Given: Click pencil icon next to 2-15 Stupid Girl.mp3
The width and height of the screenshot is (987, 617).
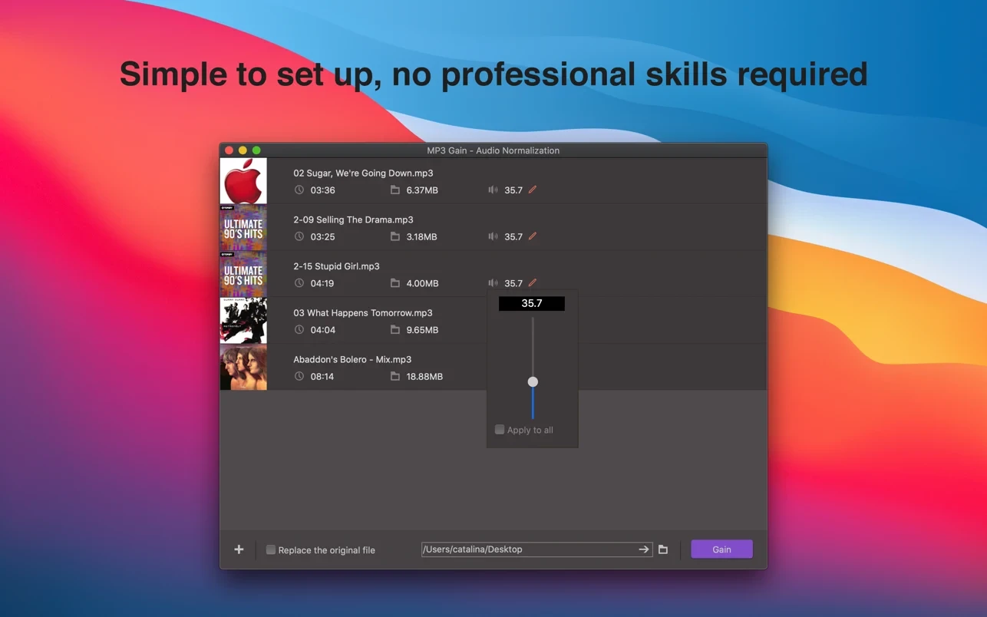Looking at the screenshot, I should 533,283.
